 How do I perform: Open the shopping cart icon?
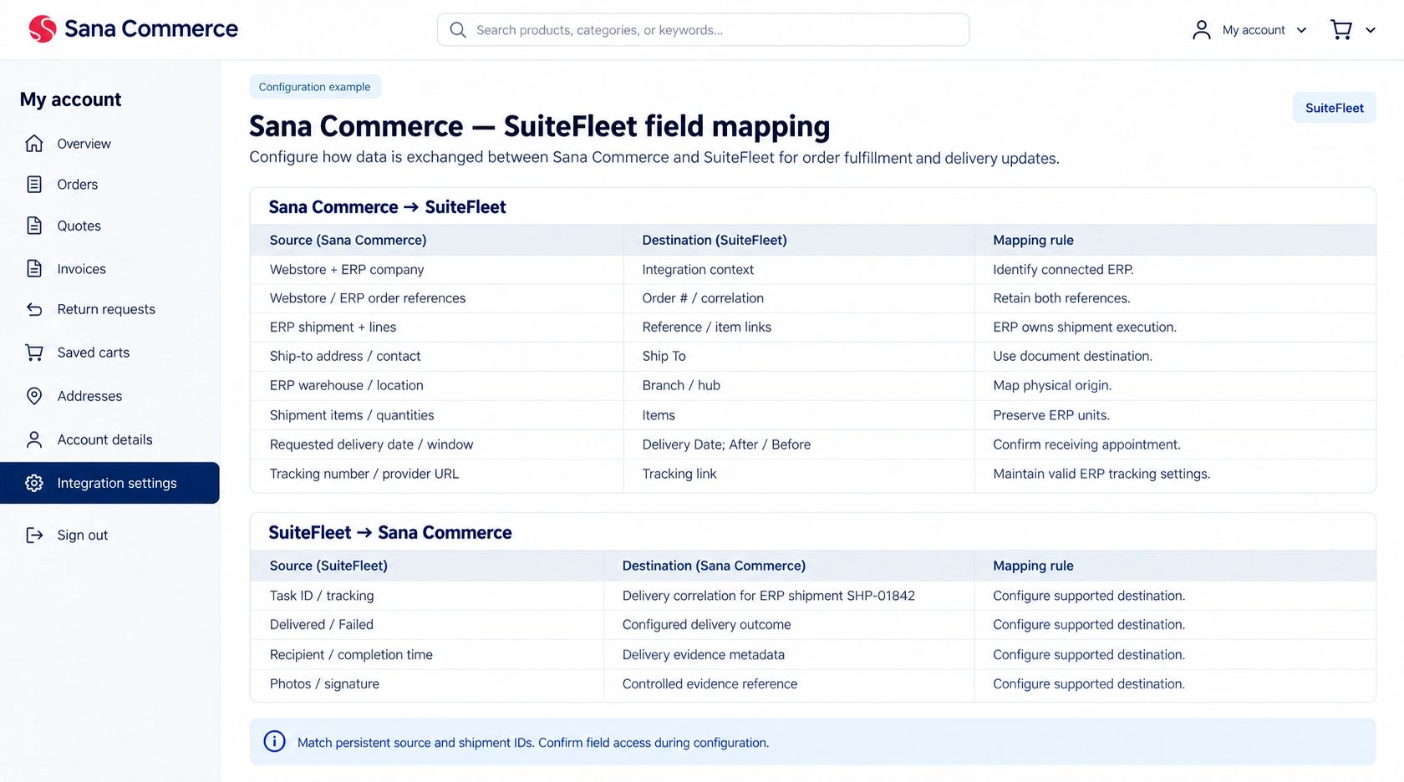pos(1341,30)
